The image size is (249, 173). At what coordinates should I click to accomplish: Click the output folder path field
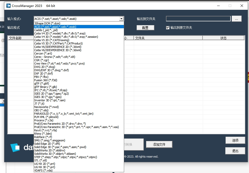point(198,19)
